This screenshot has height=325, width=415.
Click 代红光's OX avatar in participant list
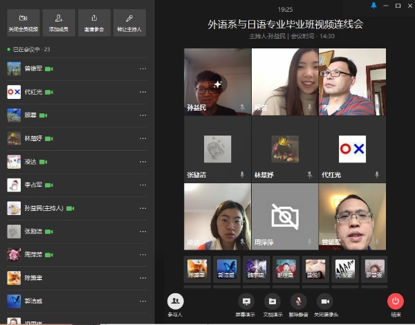(x=14, y=92)
